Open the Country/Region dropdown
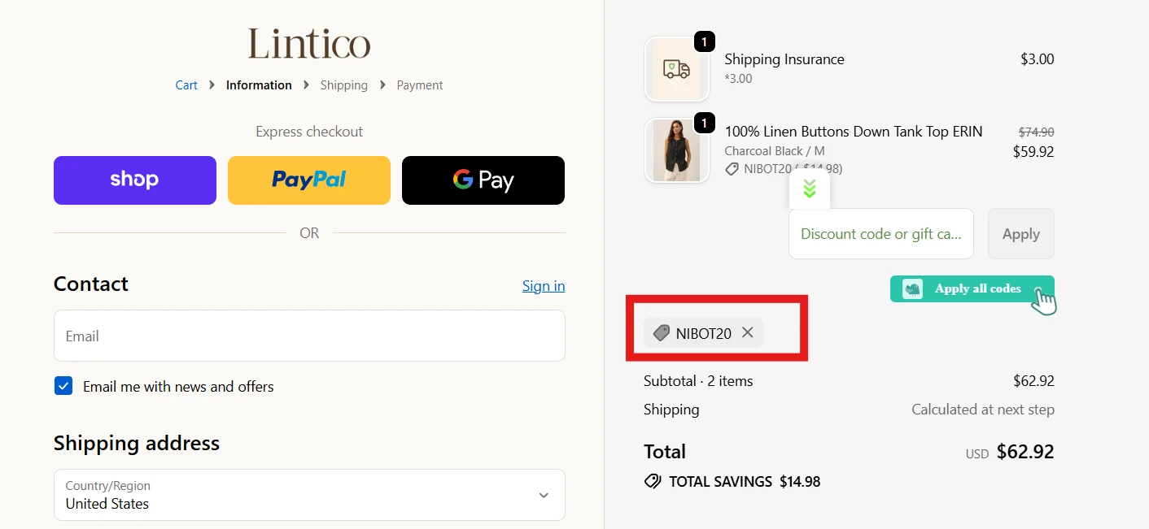The image size is (1149, 529). point(309,495)
